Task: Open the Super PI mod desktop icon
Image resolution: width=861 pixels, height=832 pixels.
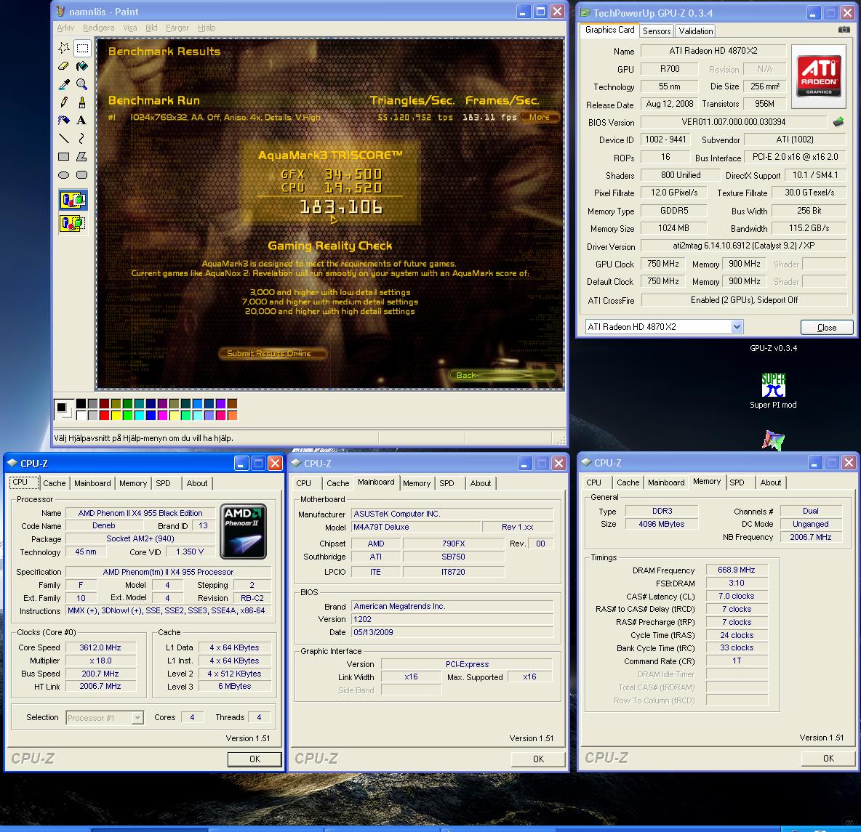Action: (773, 391)
